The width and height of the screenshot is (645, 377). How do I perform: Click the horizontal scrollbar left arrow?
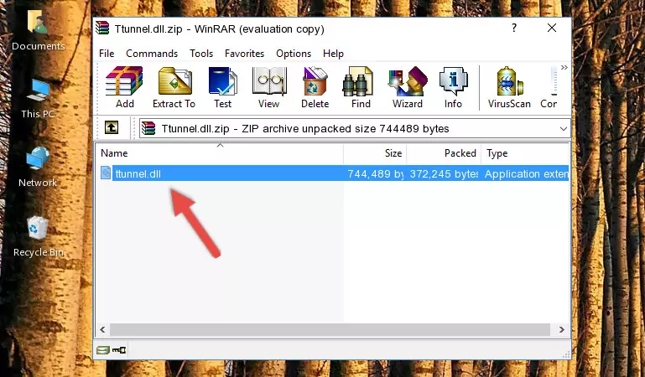[x=103, y=330]
